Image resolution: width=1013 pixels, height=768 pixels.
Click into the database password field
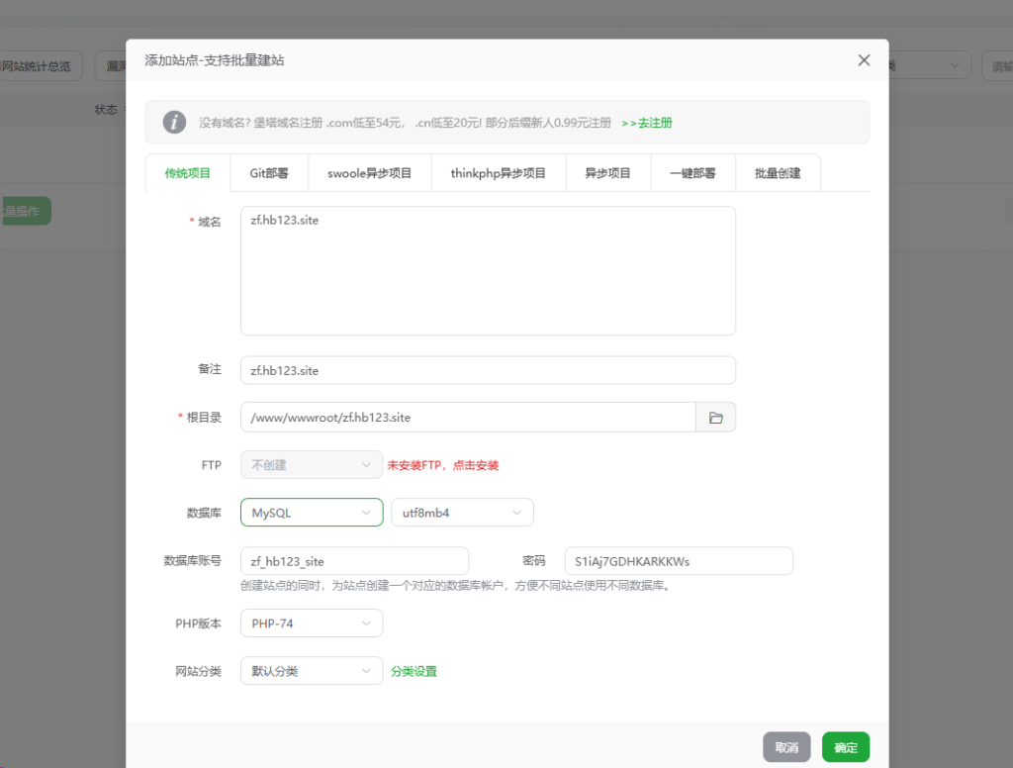tap(678, 561)
